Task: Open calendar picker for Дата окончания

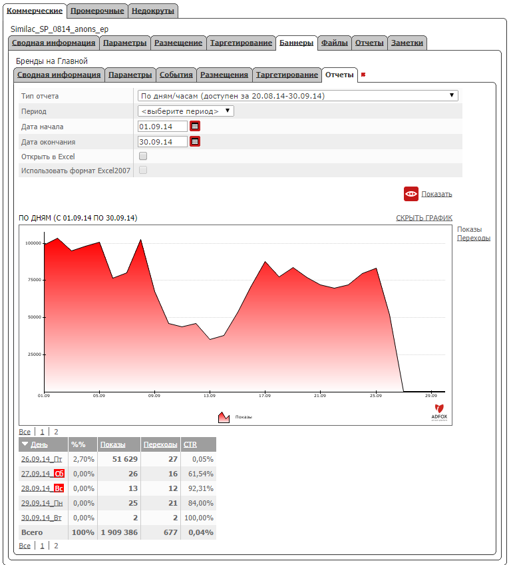Action: pos(195,142)
